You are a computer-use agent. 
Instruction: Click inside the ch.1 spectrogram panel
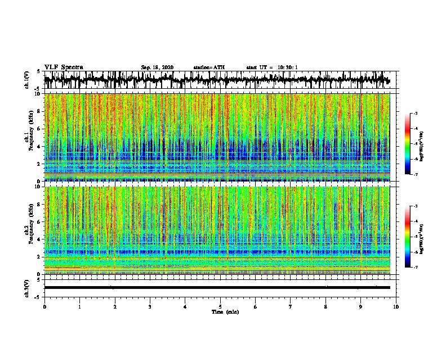pos(217,137)
